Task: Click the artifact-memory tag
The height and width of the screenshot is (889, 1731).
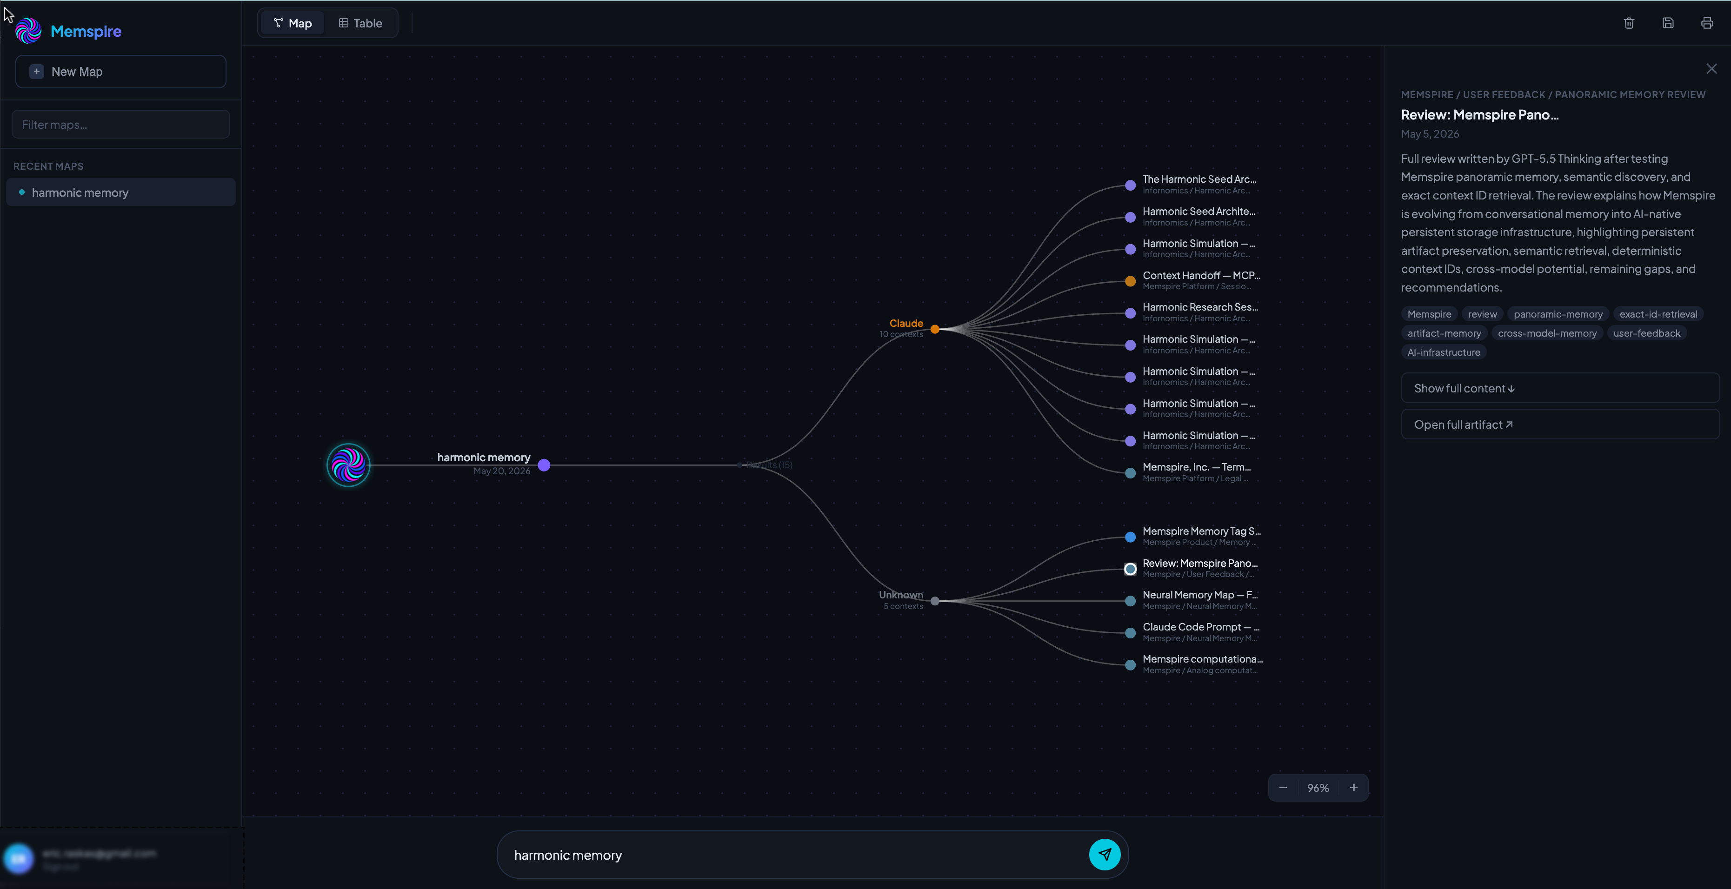Action: pos(1444,333)
